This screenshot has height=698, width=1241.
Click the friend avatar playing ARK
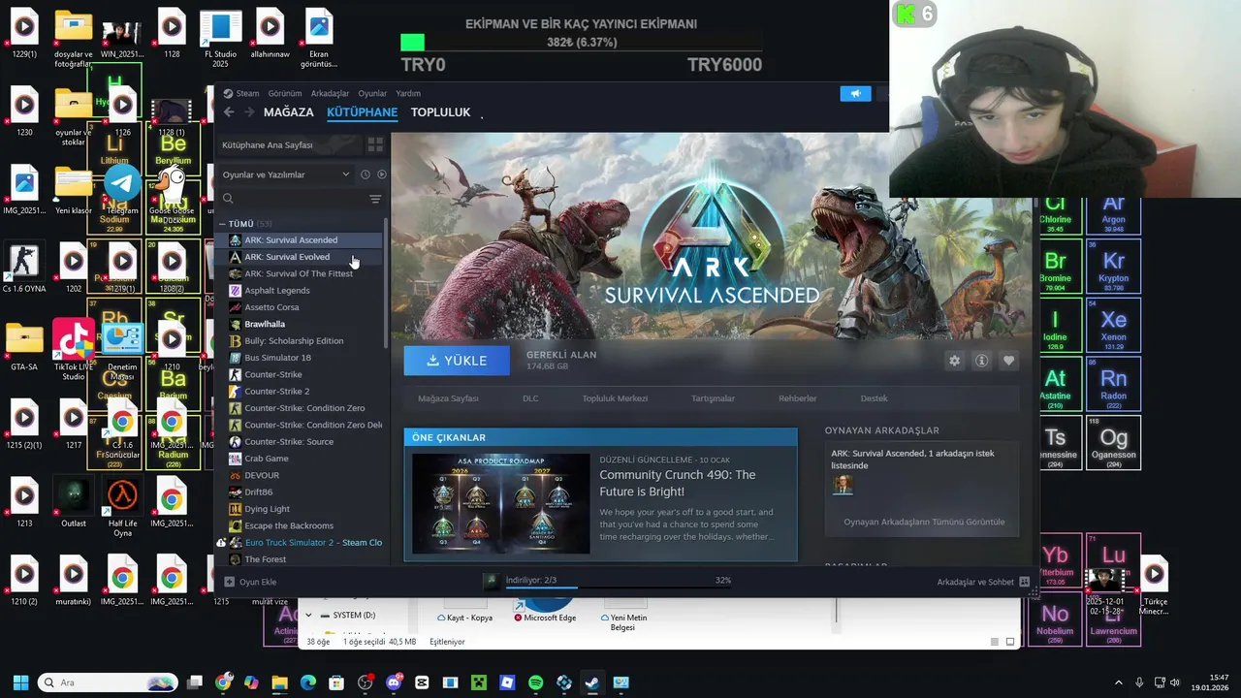pos(843,485)
